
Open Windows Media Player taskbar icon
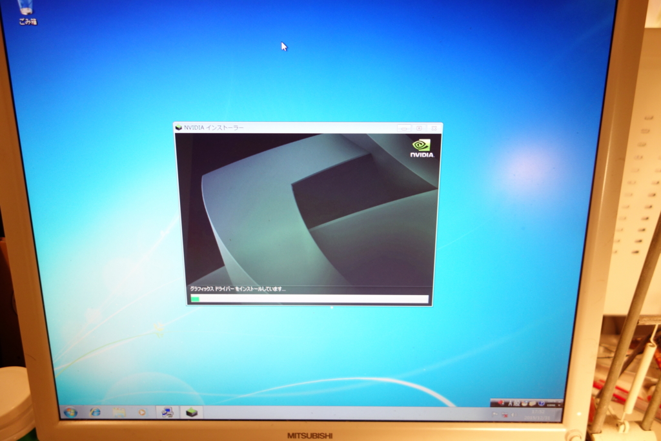pyautogui.click(x=142, y=412)
